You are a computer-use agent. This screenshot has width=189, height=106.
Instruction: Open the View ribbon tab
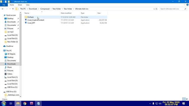click(27, 5)
